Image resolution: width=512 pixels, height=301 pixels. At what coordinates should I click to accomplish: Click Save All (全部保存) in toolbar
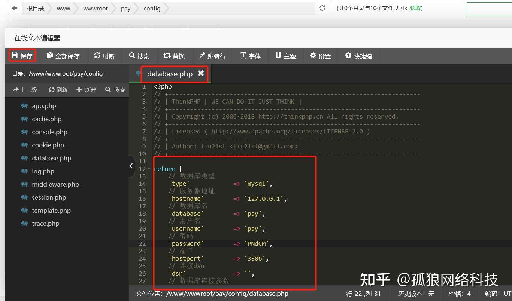(63, 56)
